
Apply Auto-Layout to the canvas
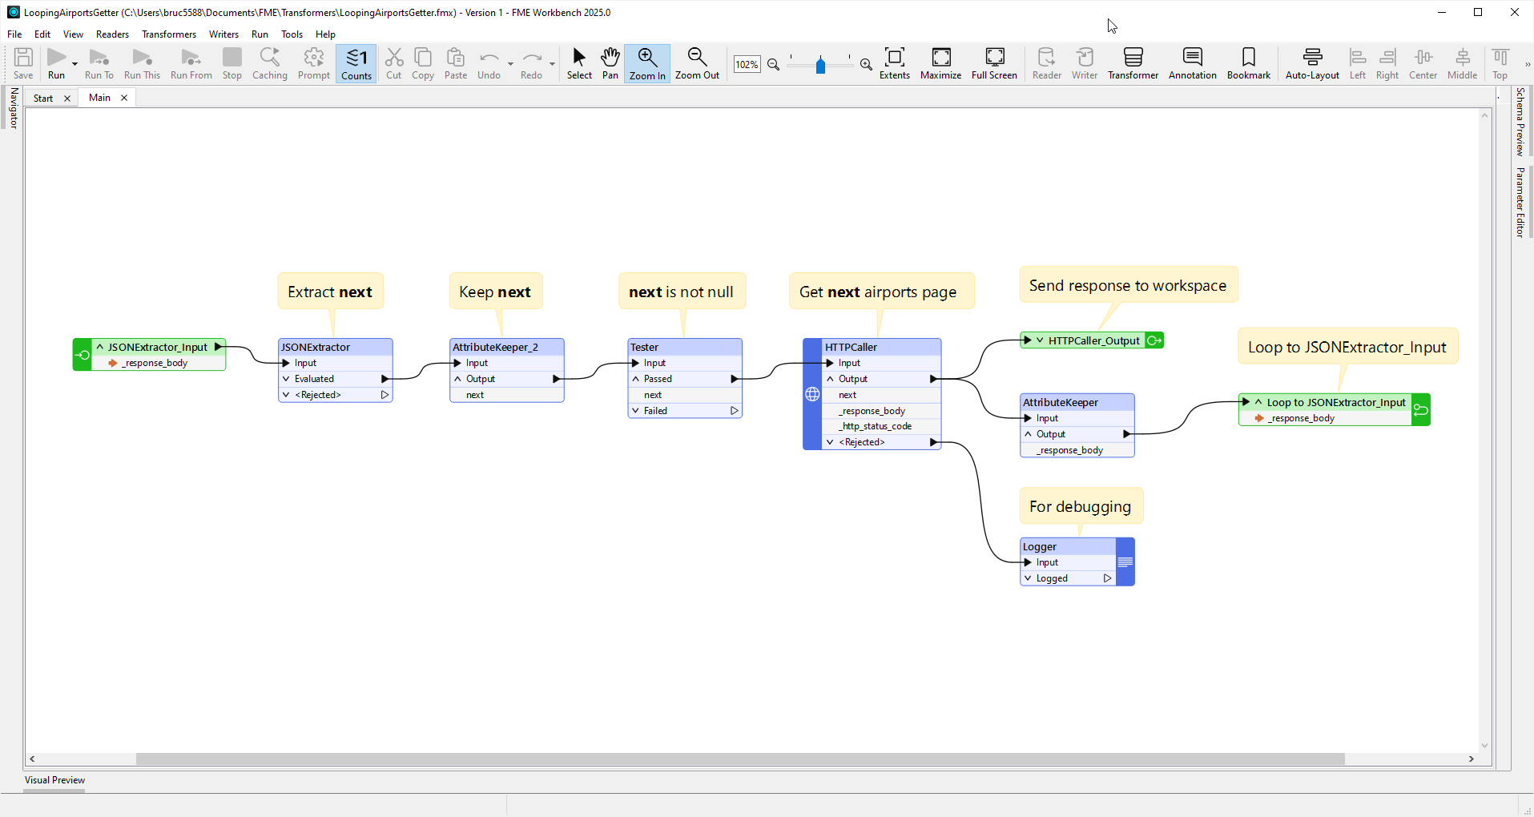point(1311,63)
